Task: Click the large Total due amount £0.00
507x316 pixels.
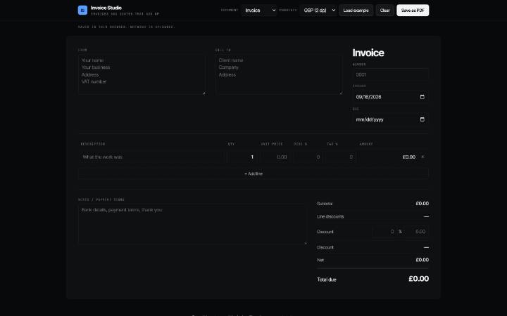Action: coord(419,279)
